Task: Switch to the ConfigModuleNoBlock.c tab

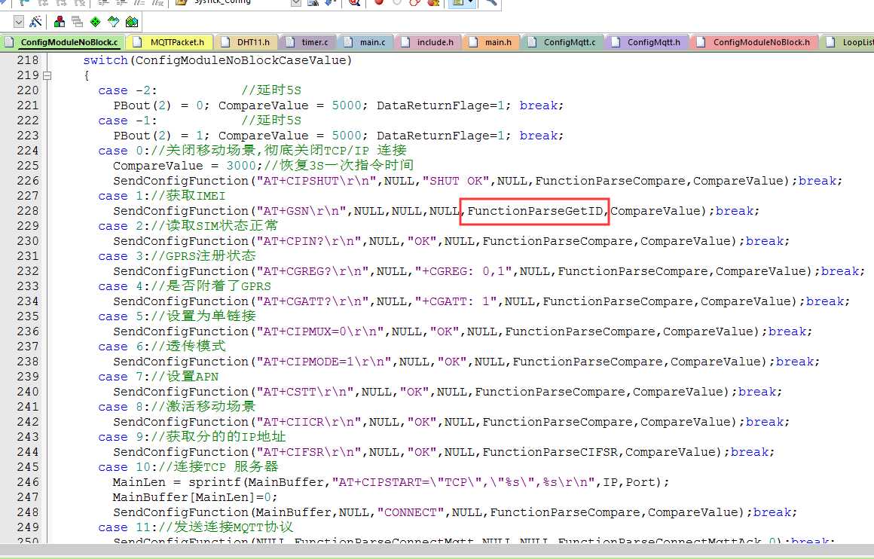Action: (63, 42)
